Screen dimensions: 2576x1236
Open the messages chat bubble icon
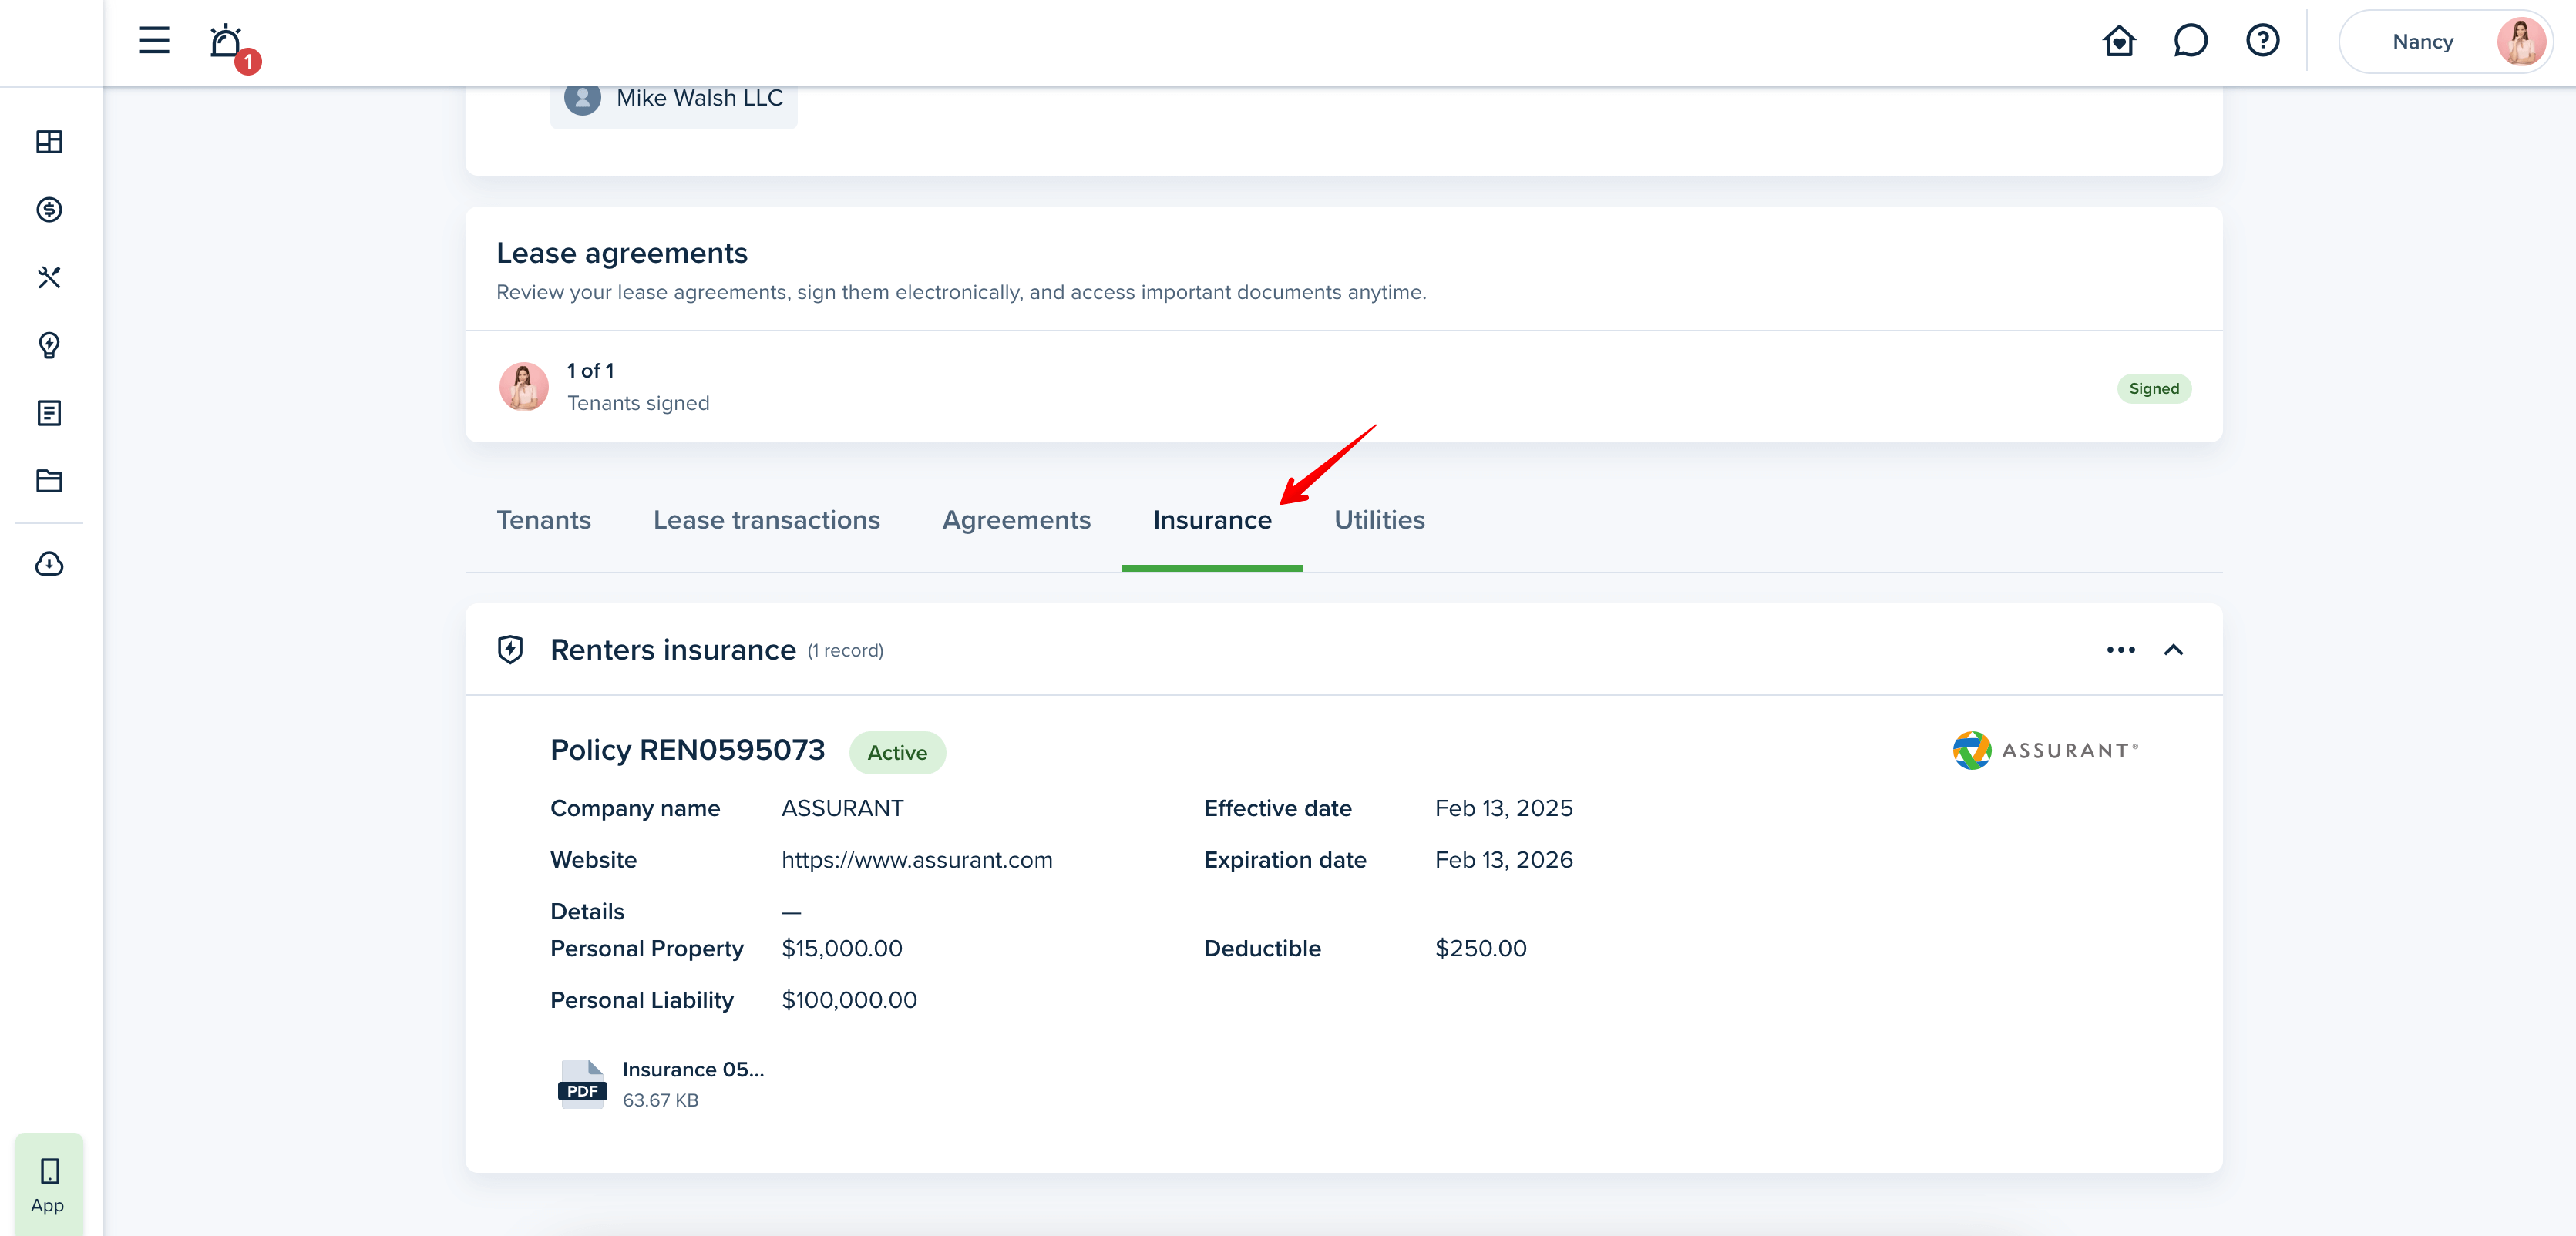pos(2190,41)
